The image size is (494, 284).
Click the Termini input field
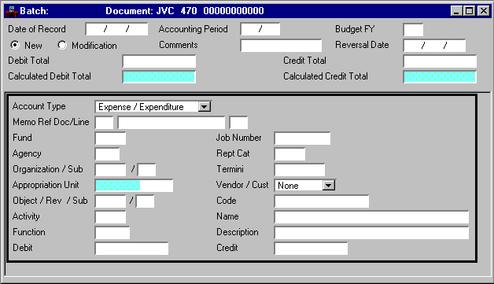click(x=300, y=170)
